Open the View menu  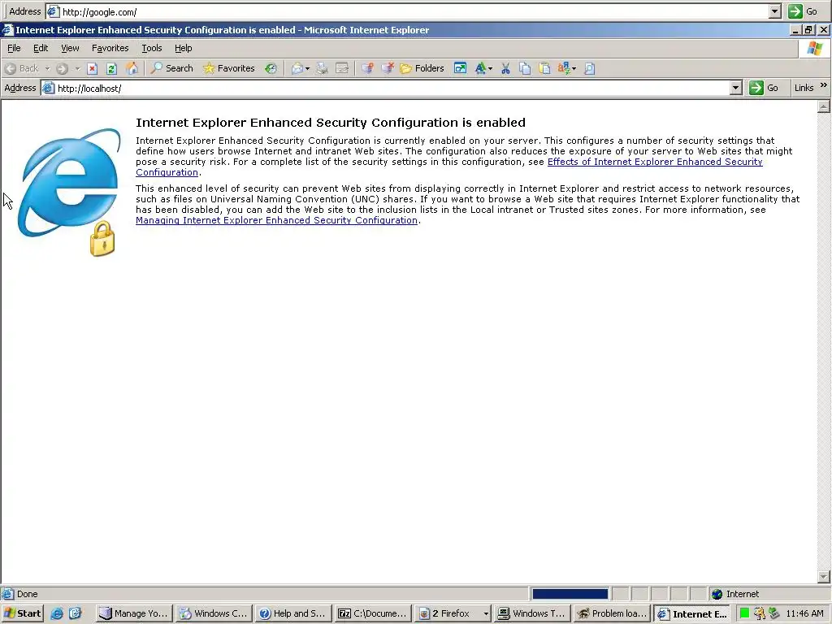[70, 48]
